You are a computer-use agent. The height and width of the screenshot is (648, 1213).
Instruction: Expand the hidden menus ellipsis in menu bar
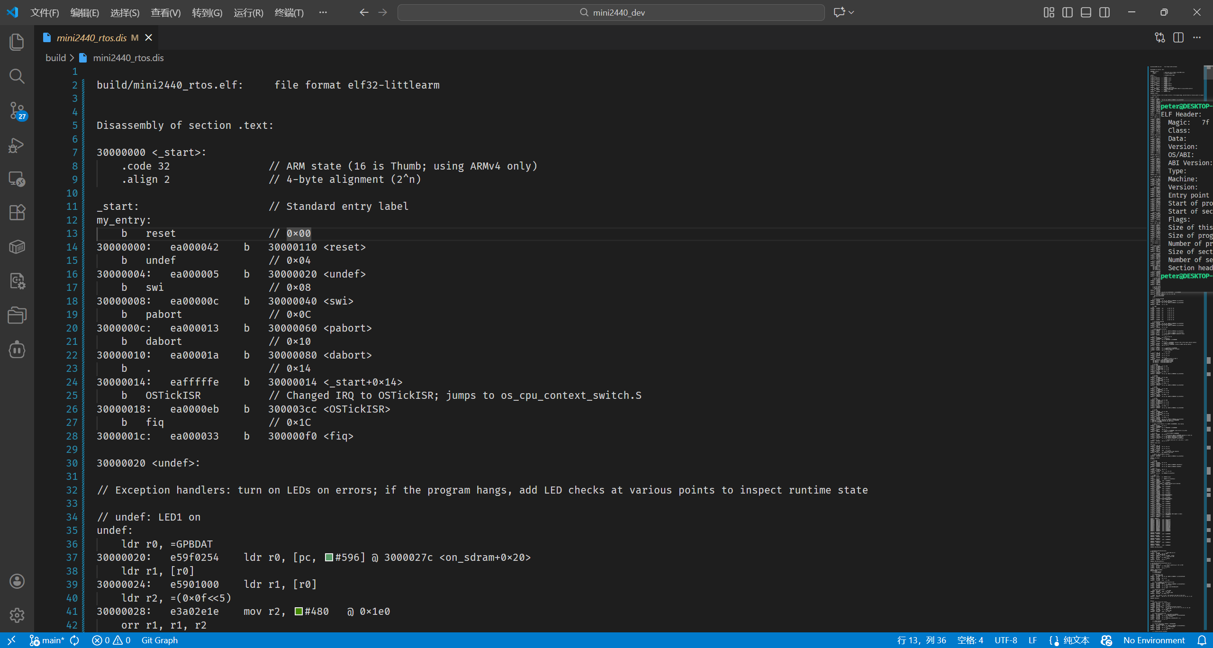pyautogui.click(x=323, y=12)
